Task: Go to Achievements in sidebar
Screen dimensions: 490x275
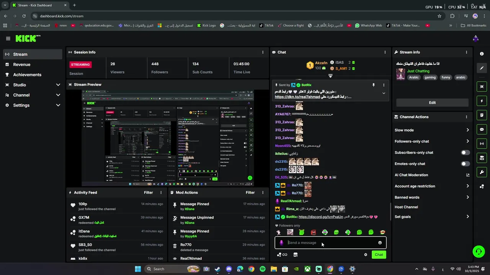Action: point(33,75)
